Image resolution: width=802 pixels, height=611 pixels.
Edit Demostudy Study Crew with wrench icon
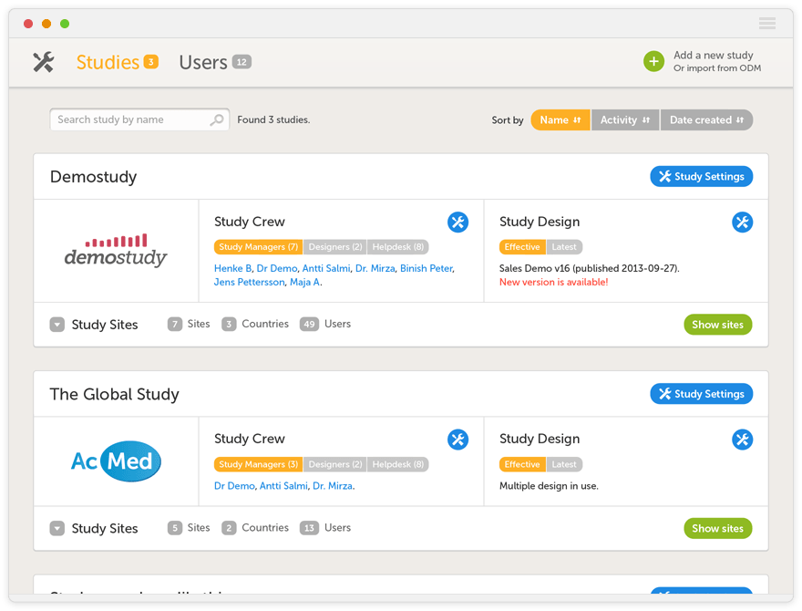click(x=458, y=222)
